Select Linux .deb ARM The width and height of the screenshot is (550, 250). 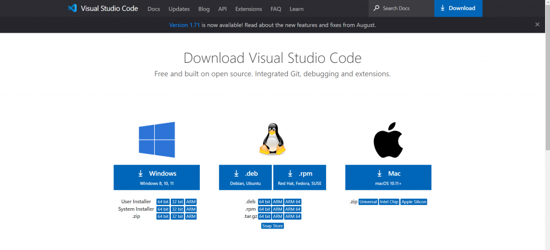pyautogui.click(x=278, y=202)
